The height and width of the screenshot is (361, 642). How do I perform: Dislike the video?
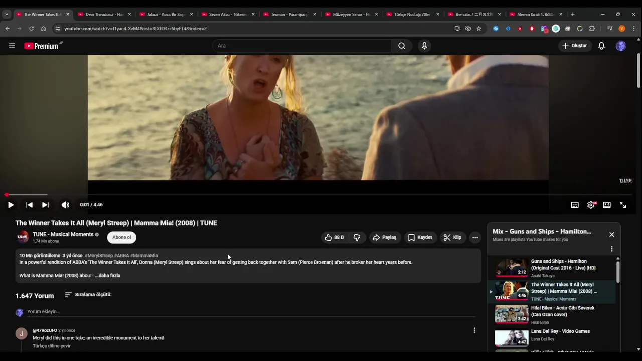coord(357,237)
